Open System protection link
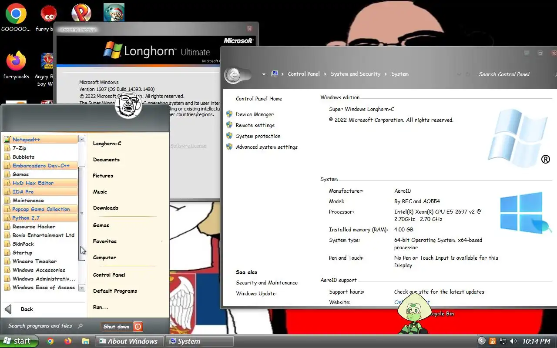Viewport: 557px width, 348px height. pos(258,136)
